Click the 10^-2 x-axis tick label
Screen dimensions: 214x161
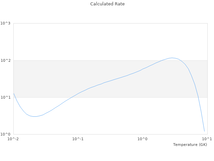click(13, 139)
